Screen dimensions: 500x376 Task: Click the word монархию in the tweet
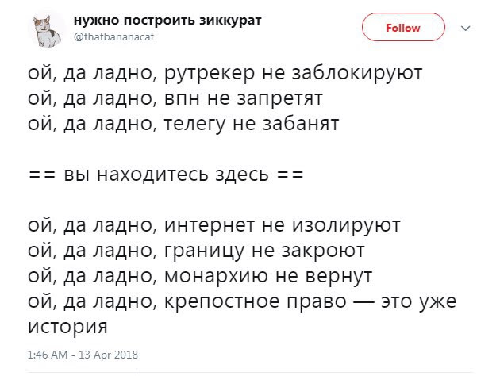tap(217, 276)
